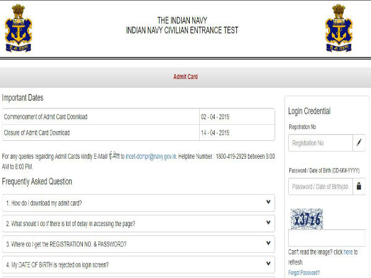Expand chevron for DATE OF BIRTH rejected question
The height and width of the screenshot is (278, 371).
pos(268,263)
